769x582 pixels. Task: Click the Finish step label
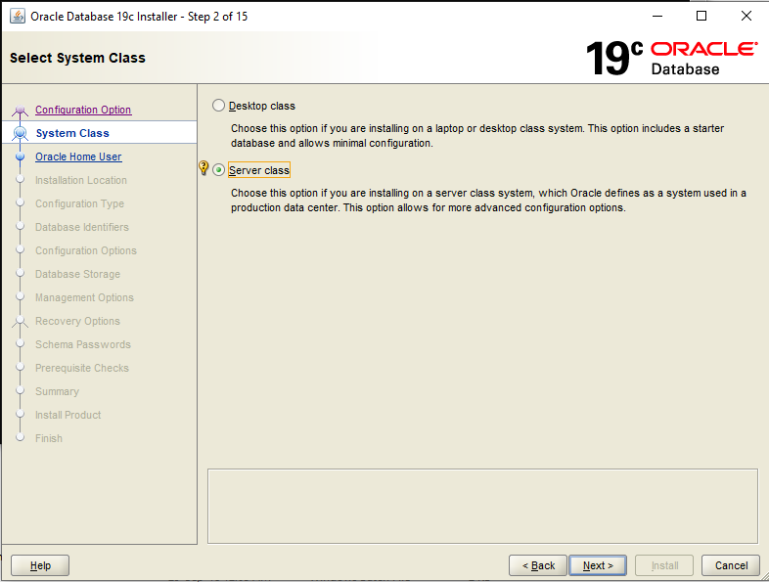point(49,438)
